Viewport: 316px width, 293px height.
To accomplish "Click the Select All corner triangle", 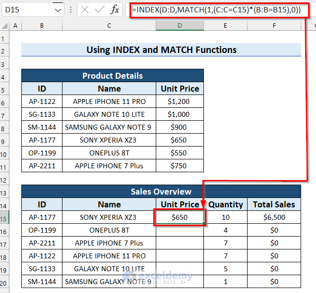I will coord(4,26).
